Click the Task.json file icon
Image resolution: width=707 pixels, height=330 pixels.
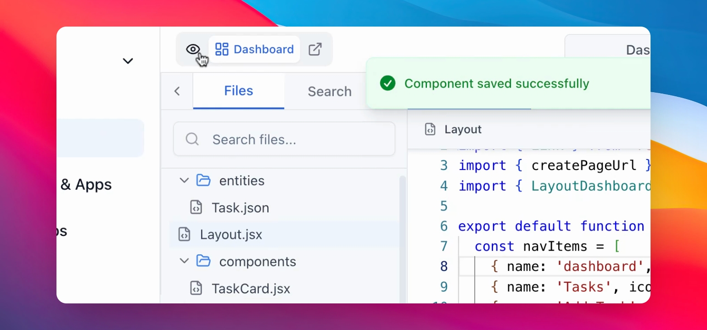(196, 208)
